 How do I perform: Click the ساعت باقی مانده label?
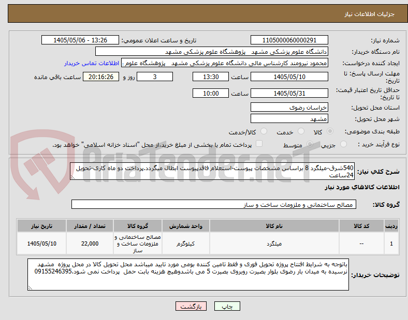coord(57,78)
